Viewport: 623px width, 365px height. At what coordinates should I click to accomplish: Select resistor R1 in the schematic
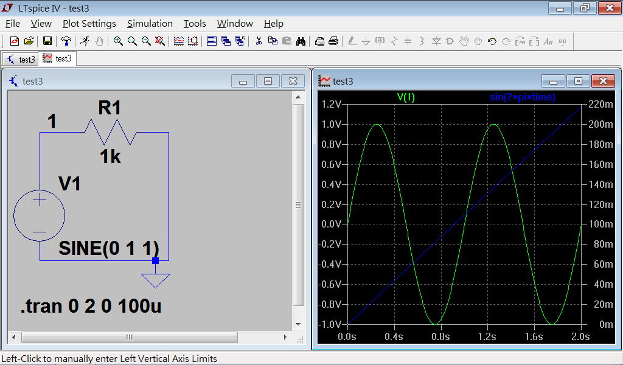[110, 131]
